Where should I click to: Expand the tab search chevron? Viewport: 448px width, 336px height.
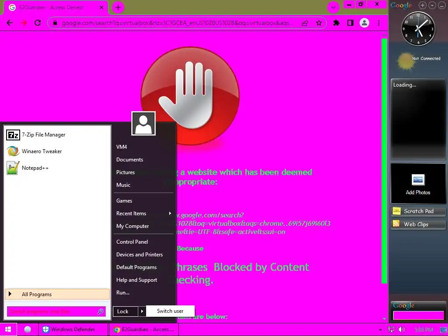(333, 7)
